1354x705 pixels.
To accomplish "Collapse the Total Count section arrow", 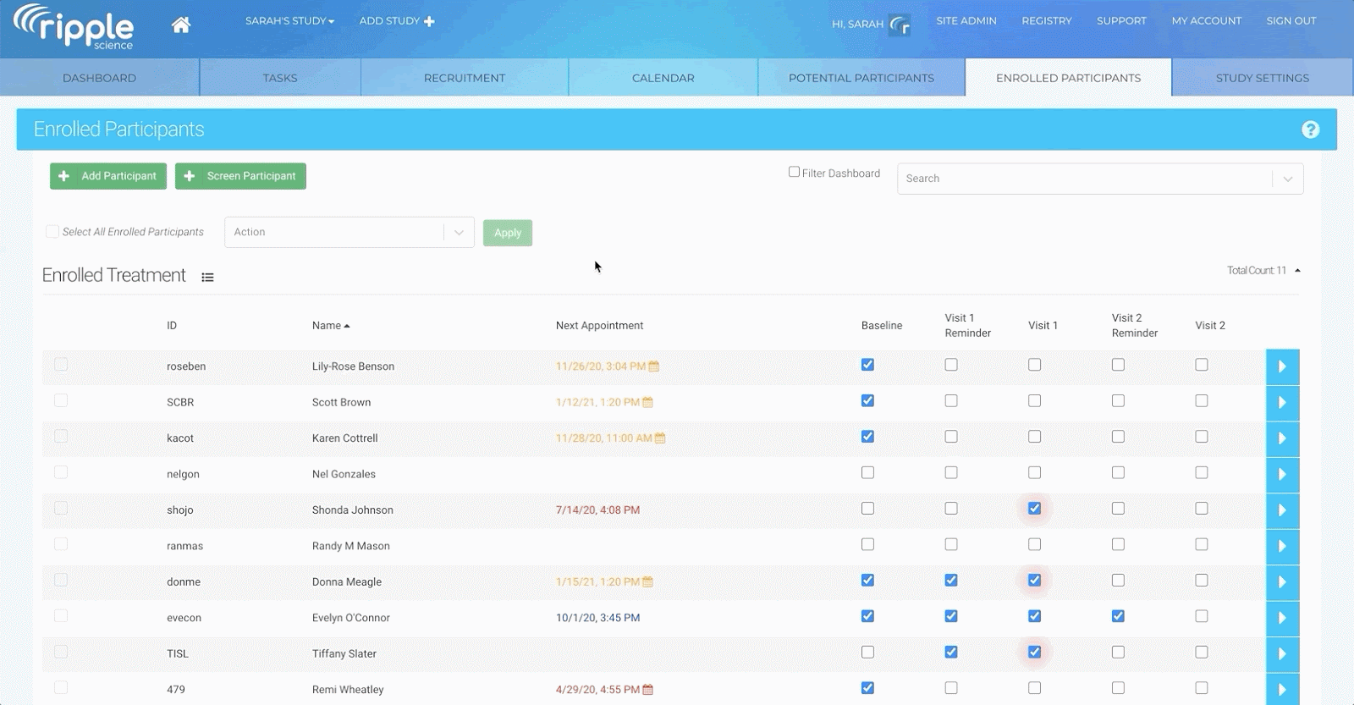I will [x=1297, y=271].
